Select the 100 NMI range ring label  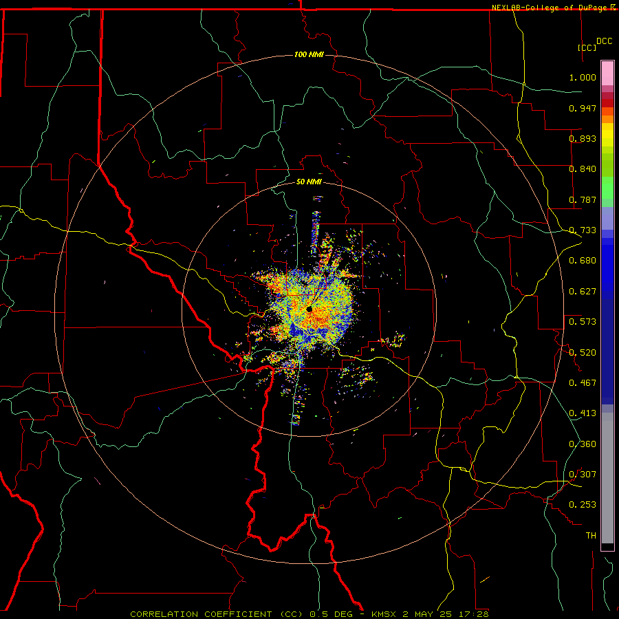[x=309, y=54]
